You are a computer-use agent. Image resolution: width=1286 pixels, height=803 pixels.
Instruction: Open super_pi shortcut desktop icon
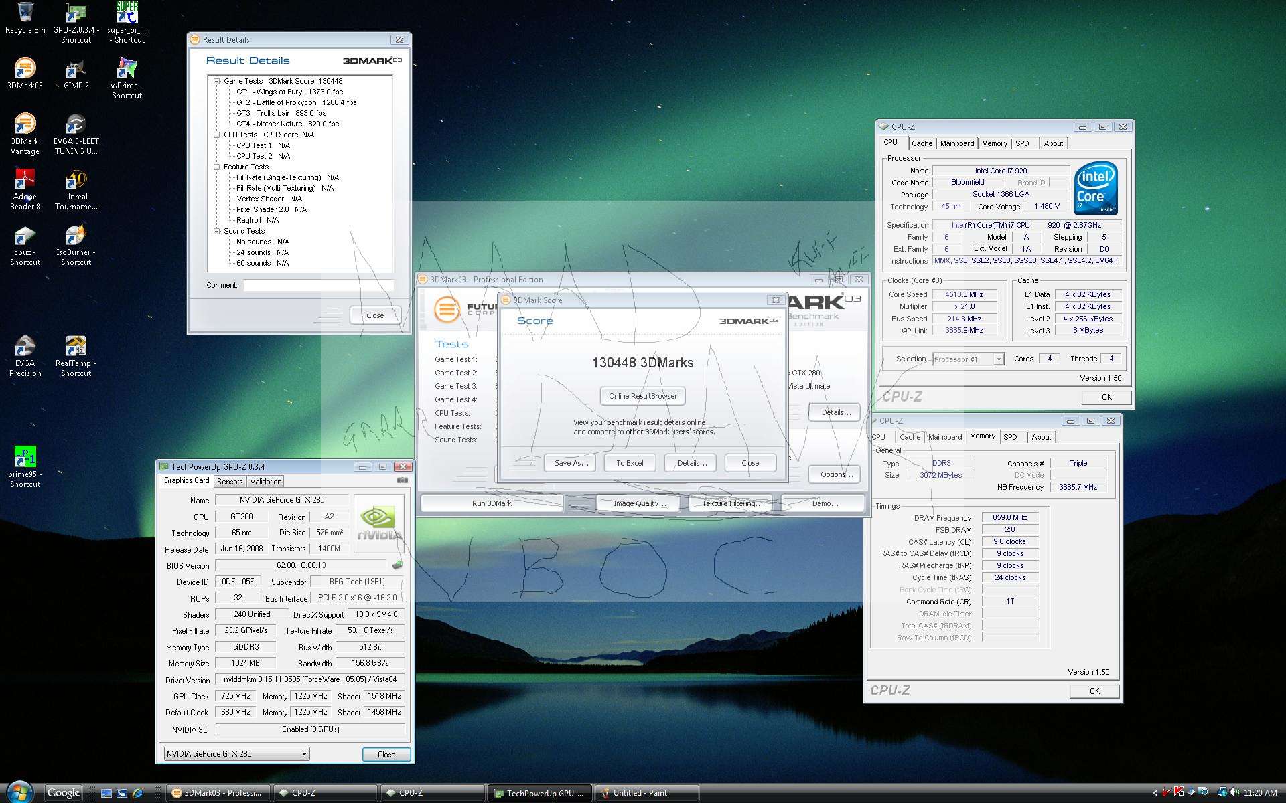pos(127,23)
